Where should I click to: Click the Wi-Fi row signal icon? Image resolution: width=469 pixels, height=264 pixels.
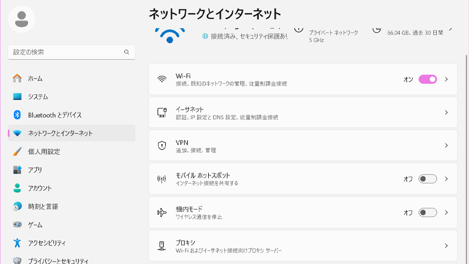[x=162, y=79]
